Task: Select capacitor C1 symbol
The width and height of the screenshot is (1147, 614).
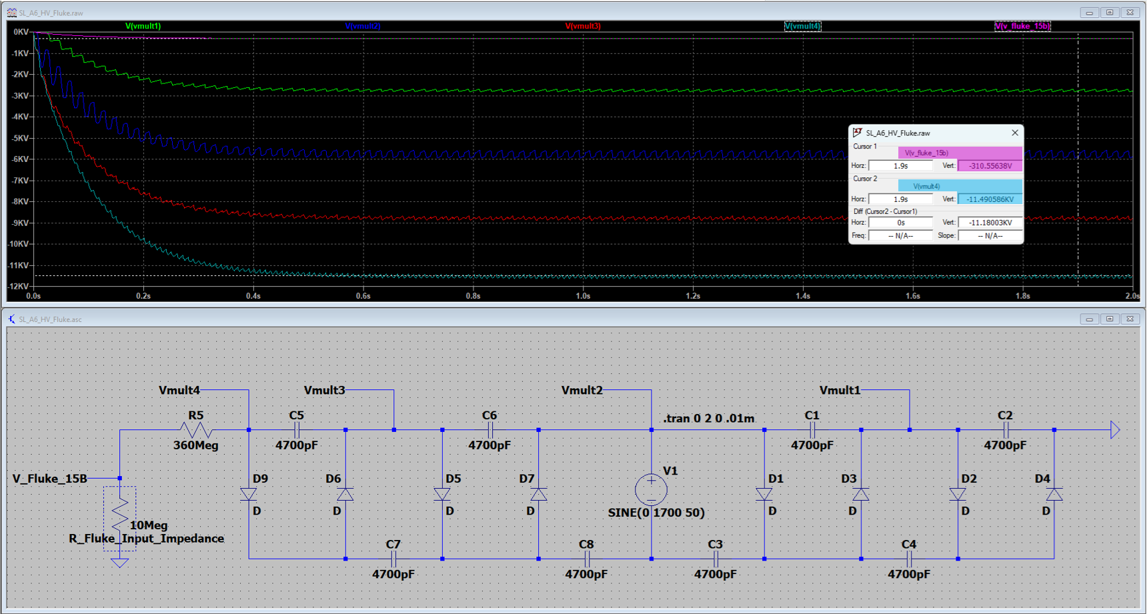Action: [x=812, y=430]
